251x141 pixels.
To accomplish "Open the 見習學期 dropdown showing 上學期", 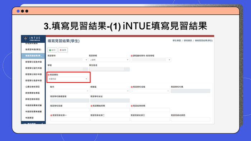I will pyautogui.click(x=109, y=60).
